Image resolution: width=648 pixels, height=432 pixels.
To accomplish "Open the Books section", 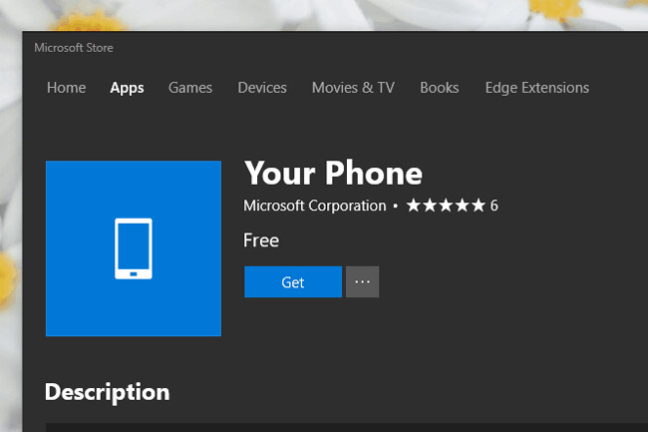I will (439, 88).
